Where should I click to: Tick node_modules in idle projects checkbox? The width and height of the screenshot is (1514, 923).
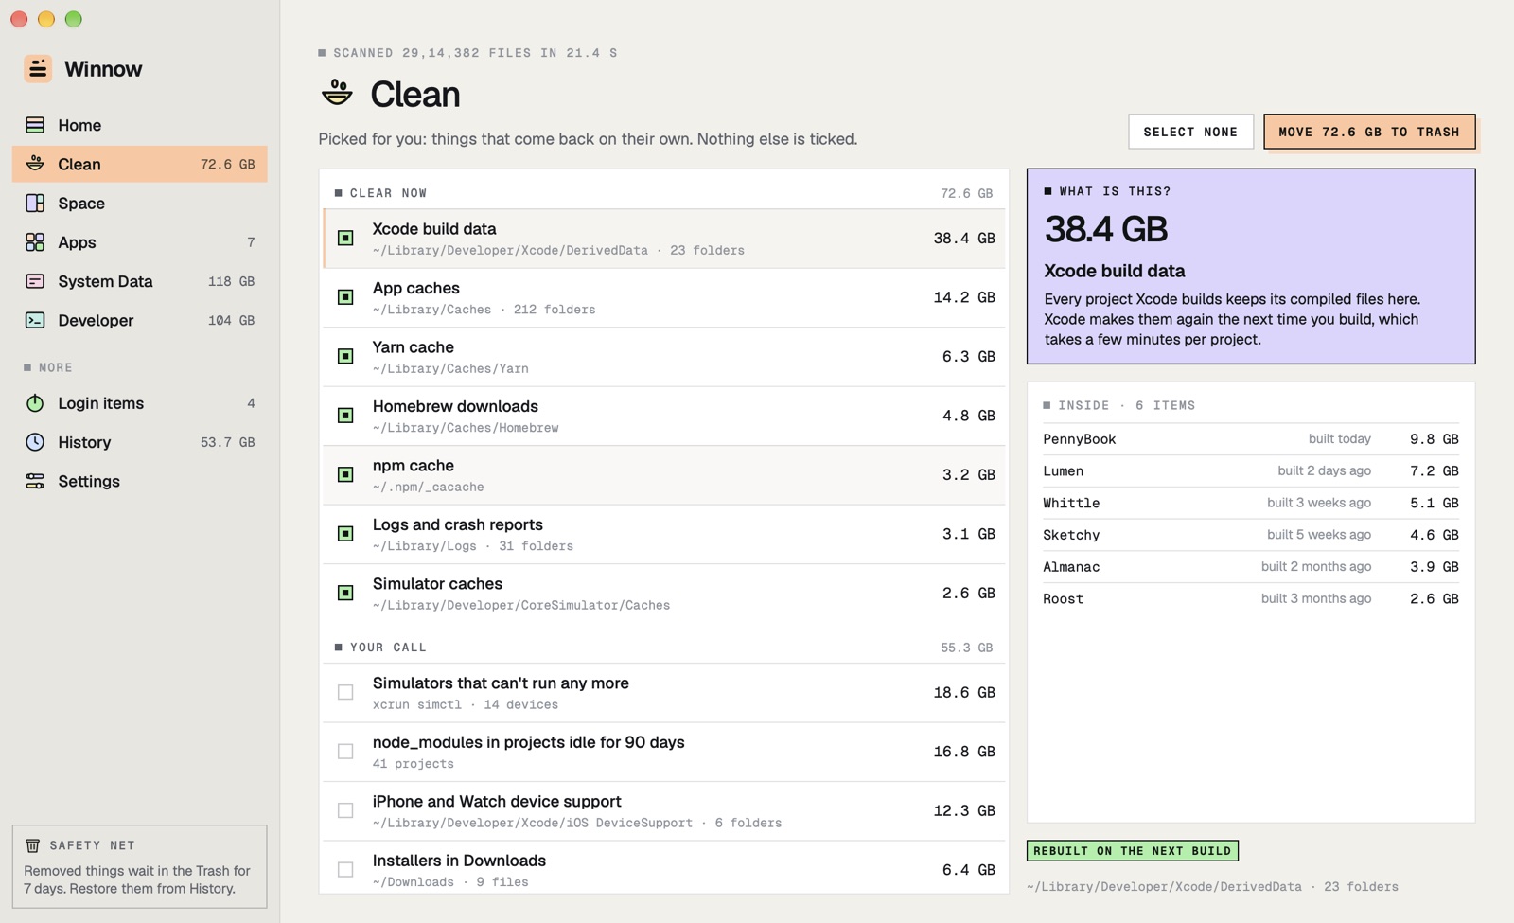[x=345, y=752]
